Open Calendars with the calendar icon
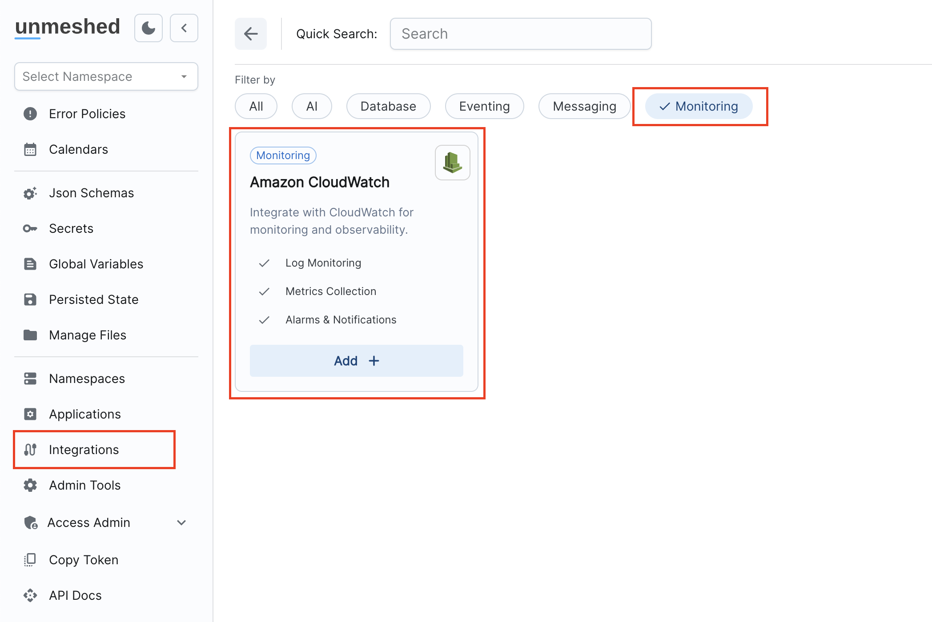The image size is (932, 622). click(30, 149)
